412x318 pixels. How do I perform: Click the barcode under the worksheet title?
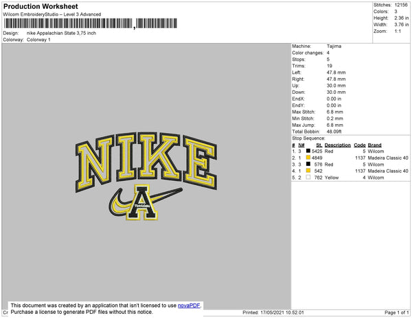pos(91,23)
